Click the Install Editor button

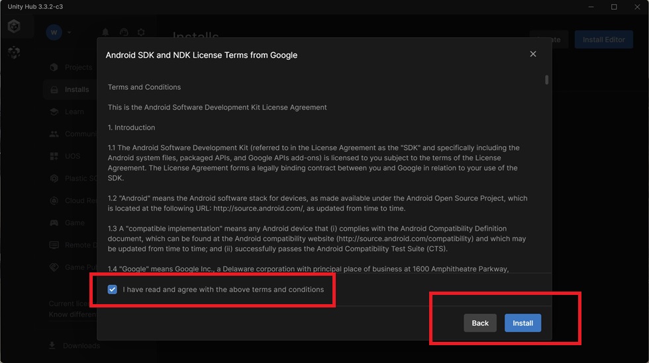click(603, 40)
